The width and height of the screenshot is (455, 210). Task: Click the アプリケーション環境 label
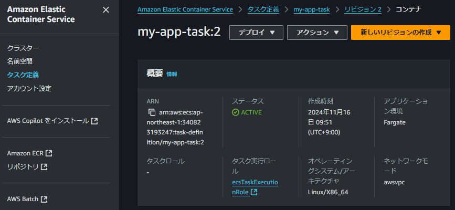(x=406, y=106)
